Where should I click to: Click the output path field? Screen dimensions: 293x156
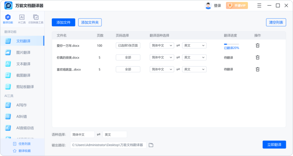pyautogui.click(x=108, y=145)
